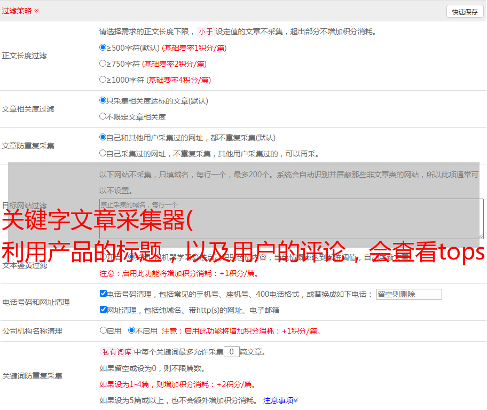The height and width of the screenshot is (410, 487).
Task: Collapse the 过滤策略 section chevron
Action: (x=36, y=11)
